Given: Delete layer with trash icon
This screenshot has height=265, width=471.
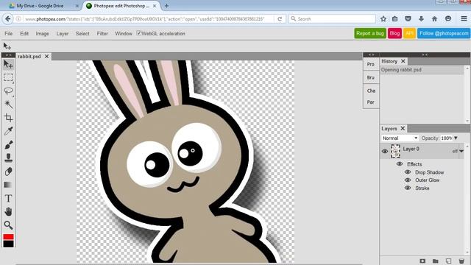Looking at the screenshot, I should click(x=461, y=261).
